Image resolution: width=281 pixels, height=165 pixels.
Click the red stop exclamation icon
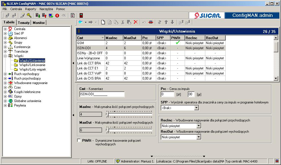point(57,15)
